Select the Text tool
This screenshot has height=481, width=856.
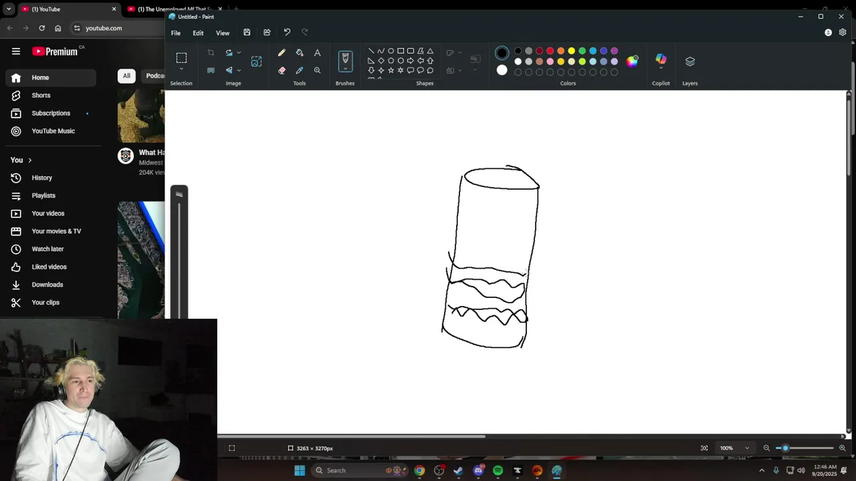[x=318, y=53]
